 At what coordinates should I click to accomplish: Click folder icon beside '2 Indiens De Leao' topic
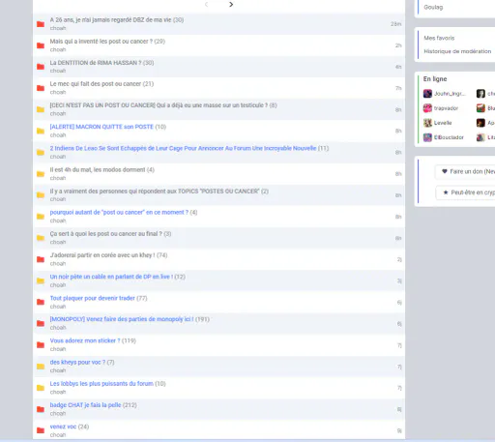41,153
